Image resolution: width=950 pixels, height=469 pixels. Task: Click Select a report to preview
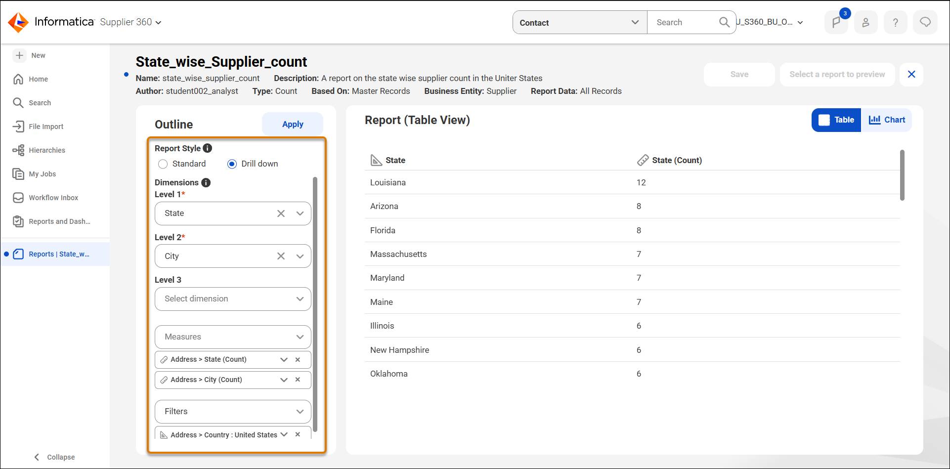point(837,75)
